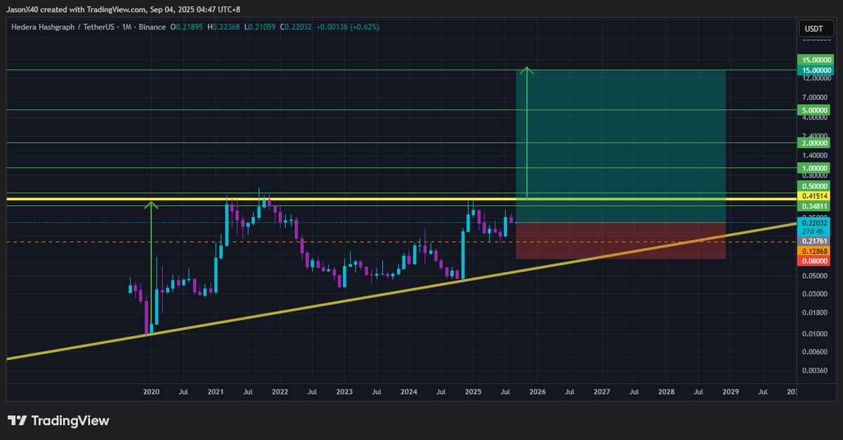Click the 2025 label on time axis
843x440 pixels.
[x=473, y=391]
